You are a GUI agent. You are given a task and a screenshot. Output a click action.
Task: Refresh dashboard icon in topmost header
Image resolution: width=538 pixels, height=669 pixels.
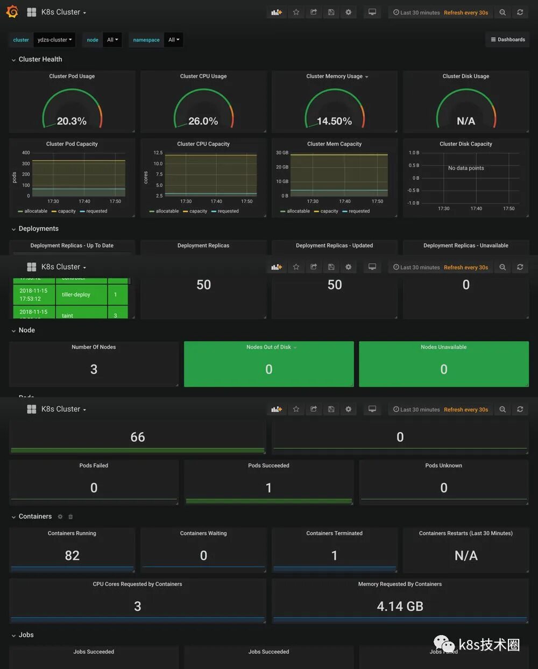click(520, 12)
